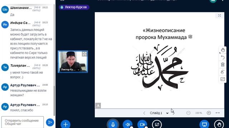
Task: Download the presentation slide file
Action: tap(98, 105)
